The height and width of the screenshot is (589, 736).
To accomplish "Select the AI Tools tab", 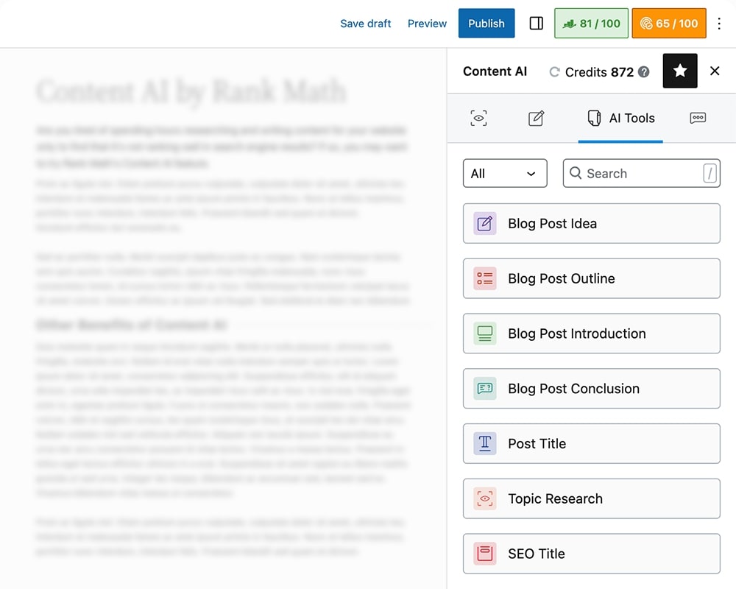I will click(620, 118).
